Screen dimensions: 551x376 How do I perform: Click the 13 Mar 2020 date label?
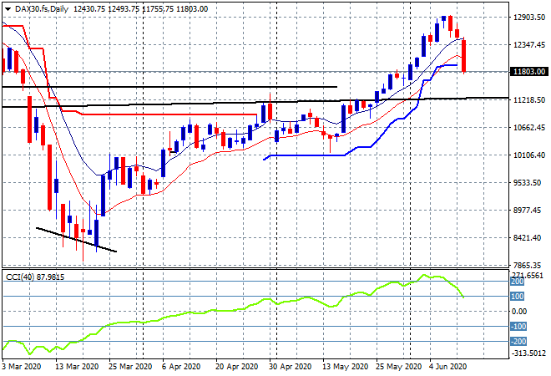(x=77, y=367)
